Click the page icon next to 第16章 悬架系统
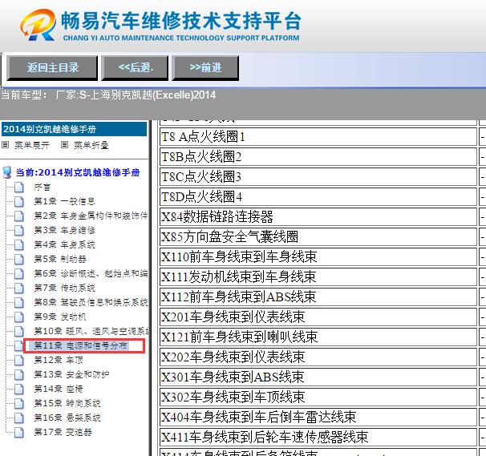Viewport: 486px width, 456px height. pos(19,418)
